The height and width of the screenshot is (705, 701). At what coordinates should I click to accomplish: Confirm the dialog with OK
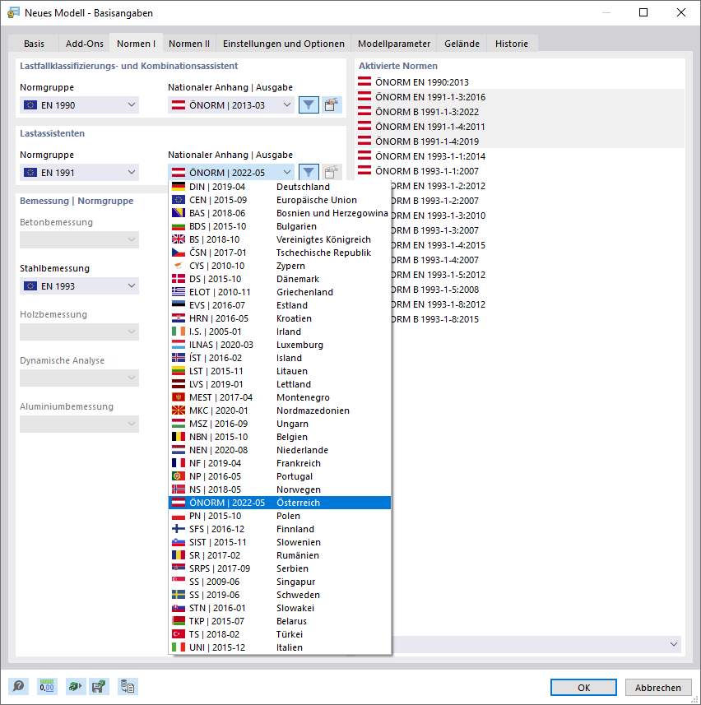pyautogui.click(x=583, y=687)
